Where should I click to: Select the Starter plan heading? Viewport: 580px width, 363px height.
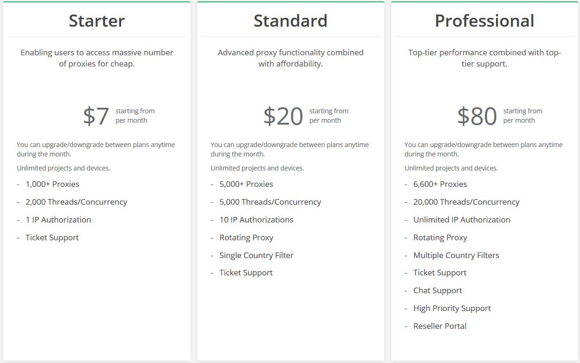[97, 21]
